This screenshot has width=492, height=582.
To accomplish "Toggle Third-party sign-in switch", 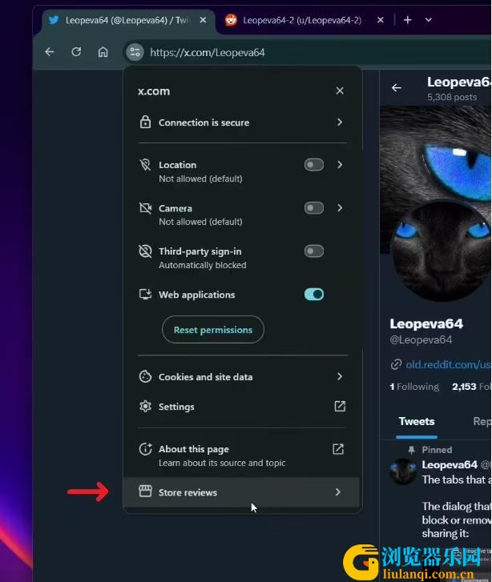I will coord(314,251).
